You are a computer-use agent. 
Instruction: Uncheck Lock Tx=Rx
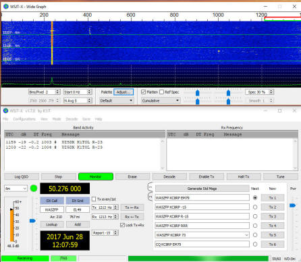(x=122, y=225)
